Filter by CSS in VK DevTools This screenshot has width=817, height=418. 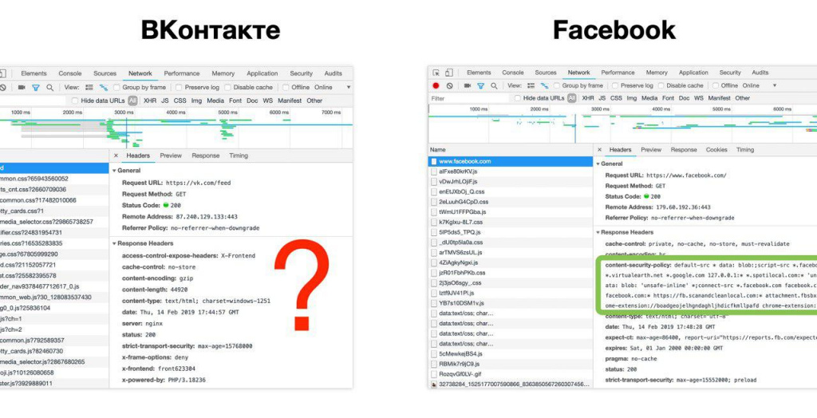coord(180,101)
